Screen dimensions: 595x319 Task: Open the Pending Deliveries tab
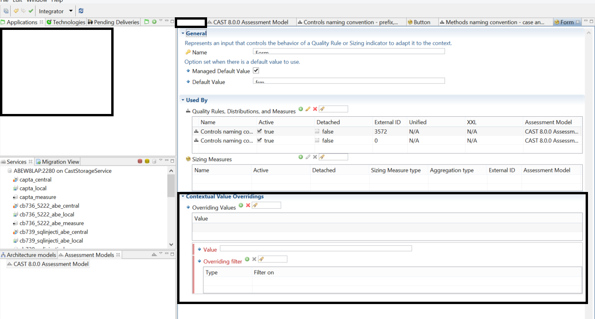pos(114,22)
